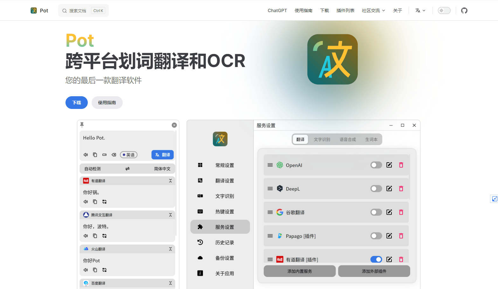Screen dimensions: 498x289
Task: Toggle the light/dark theme switch
Action: tap(444, 10)
